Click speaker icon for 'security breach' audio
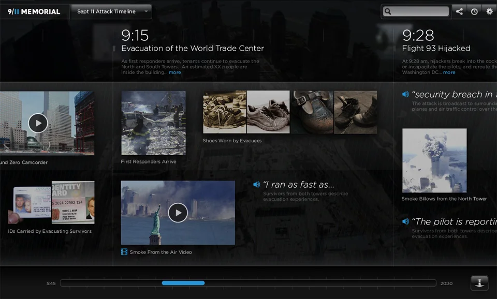 click(405, 94)
